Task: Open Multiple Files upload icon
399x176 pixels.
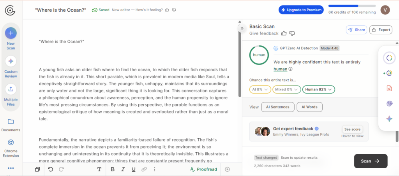Action: [x=11, y=89]
